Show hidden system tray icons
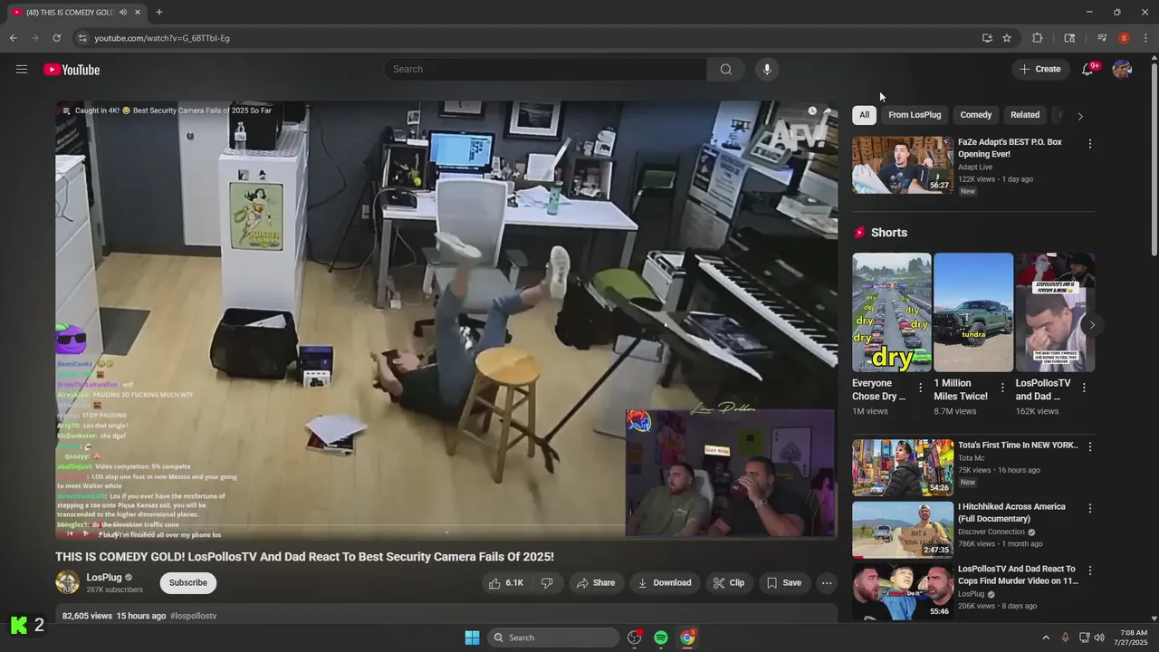The image size is (1159, 652). [x=1046, y=638]
